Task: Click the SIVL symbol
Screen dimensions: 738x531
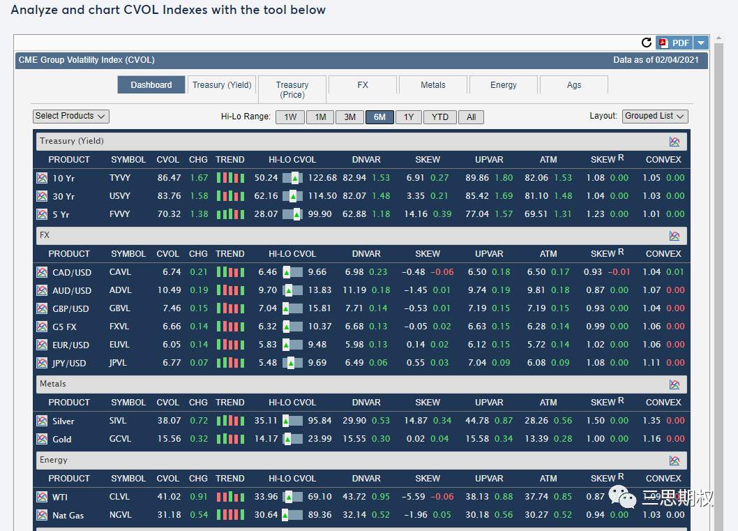Action: 118,421
